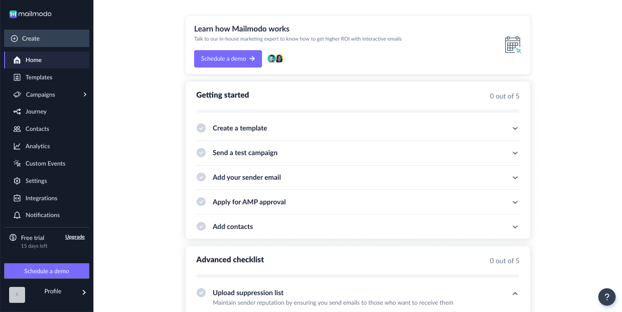Viewport: 622px width, 312px height.
Task: Expand the Add contacts step
Action: pyautogui.click(x=515, y=227)
